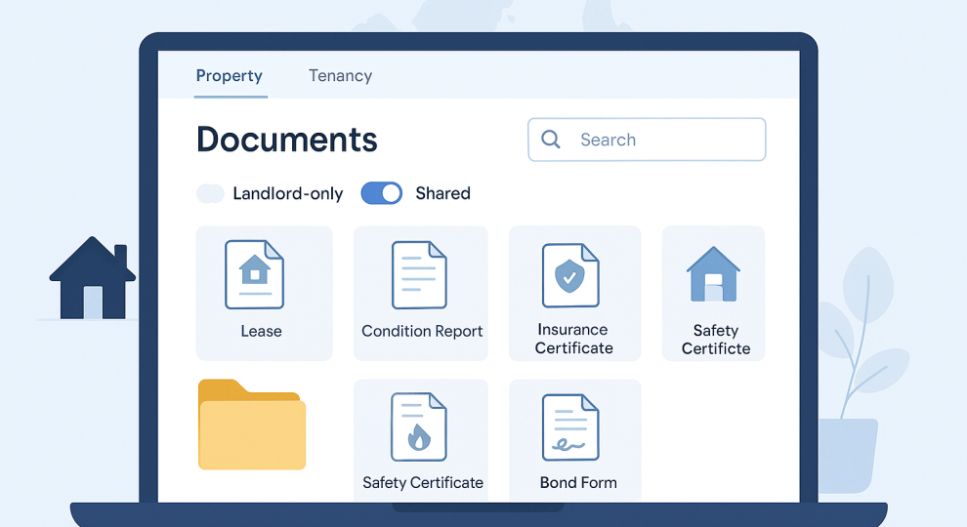Open the Lease document icon

[254, 274]
